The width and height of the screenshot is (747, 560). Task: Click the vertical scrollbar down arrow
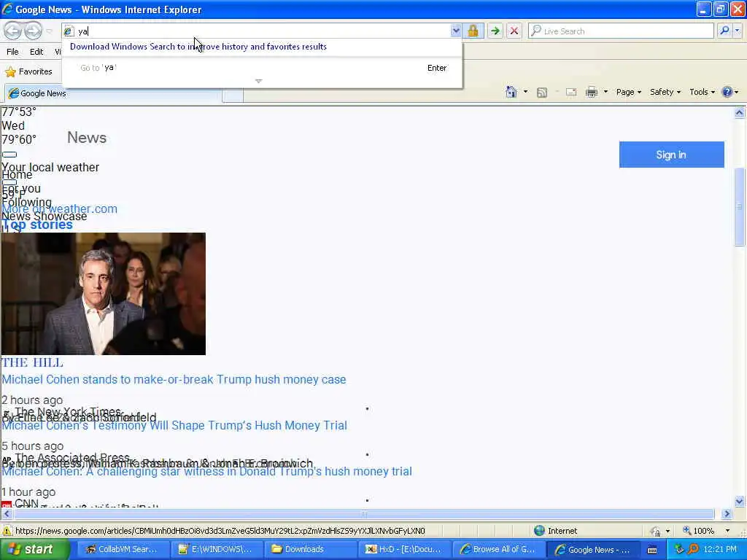[x=740, y=501]
